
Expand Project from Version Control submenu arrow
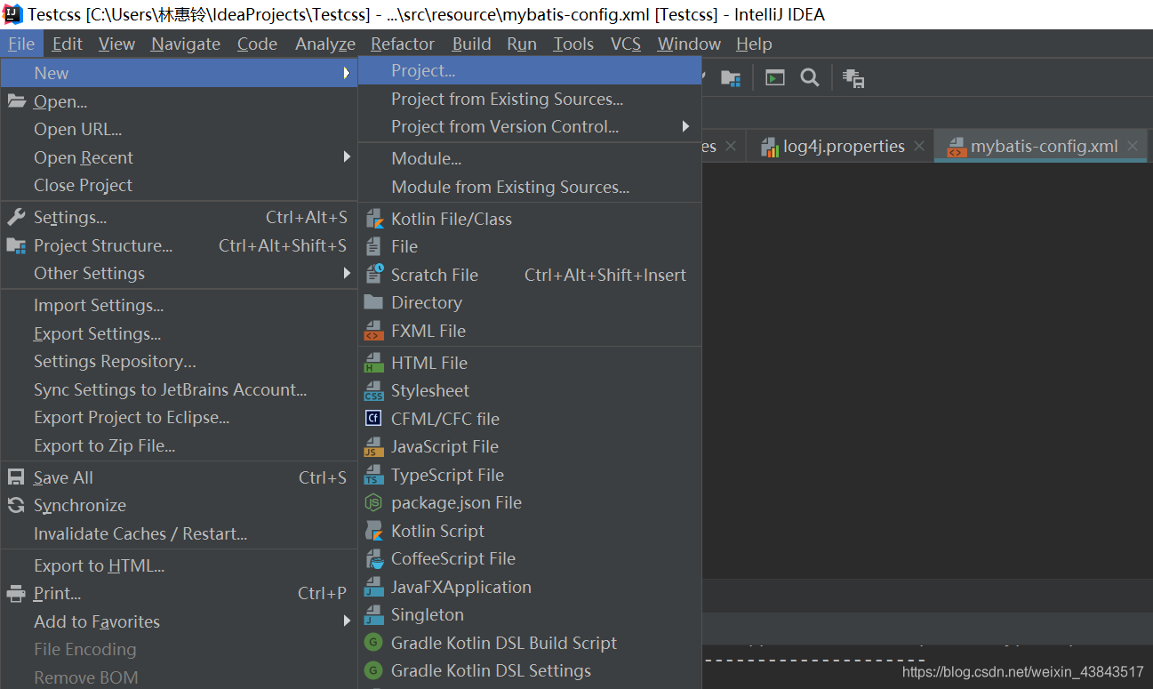click(685, 126)
